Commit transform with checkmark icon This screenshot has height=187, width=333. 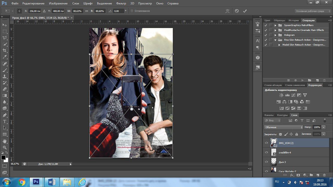245,11
